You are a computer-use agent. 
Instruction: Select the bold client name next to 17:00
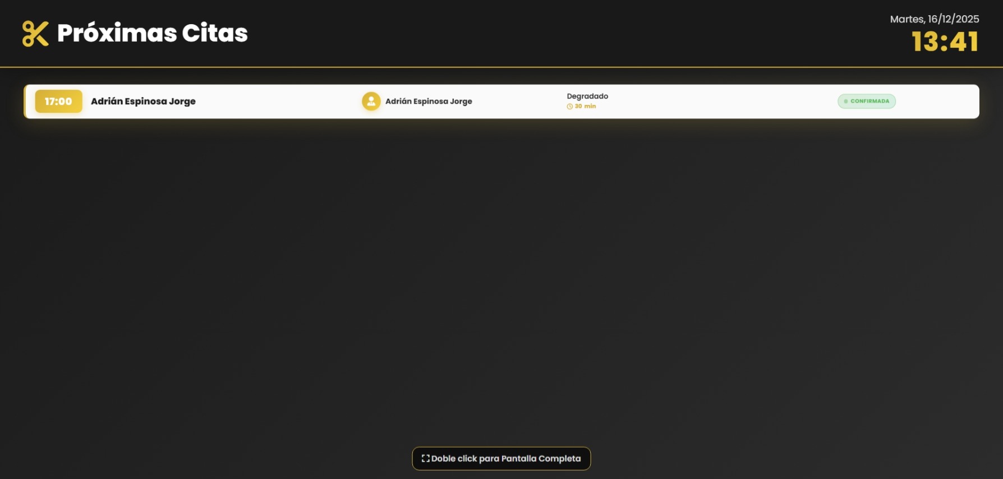click(143, 102)
